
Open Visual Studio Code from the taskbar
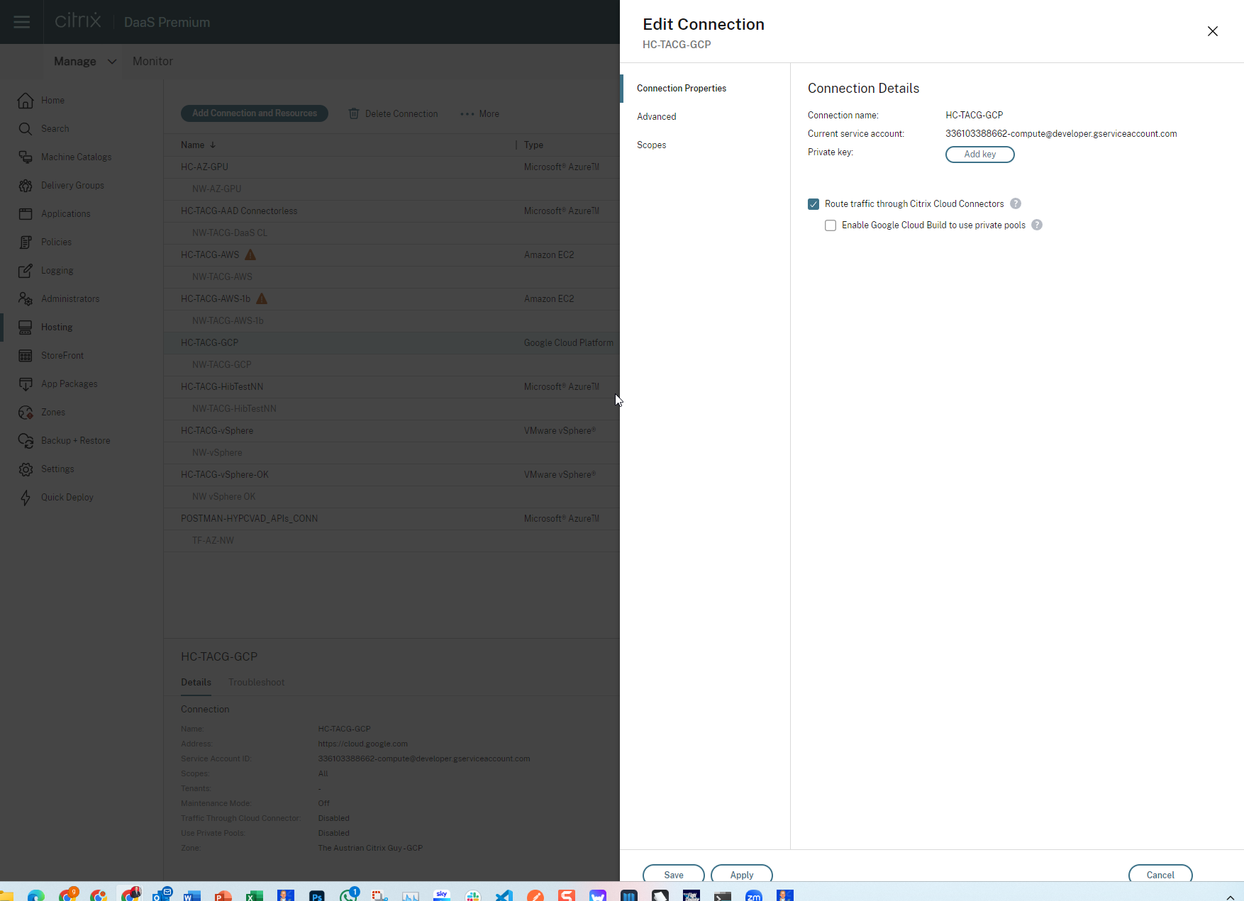pyautogui.click(x=504, y=895)
